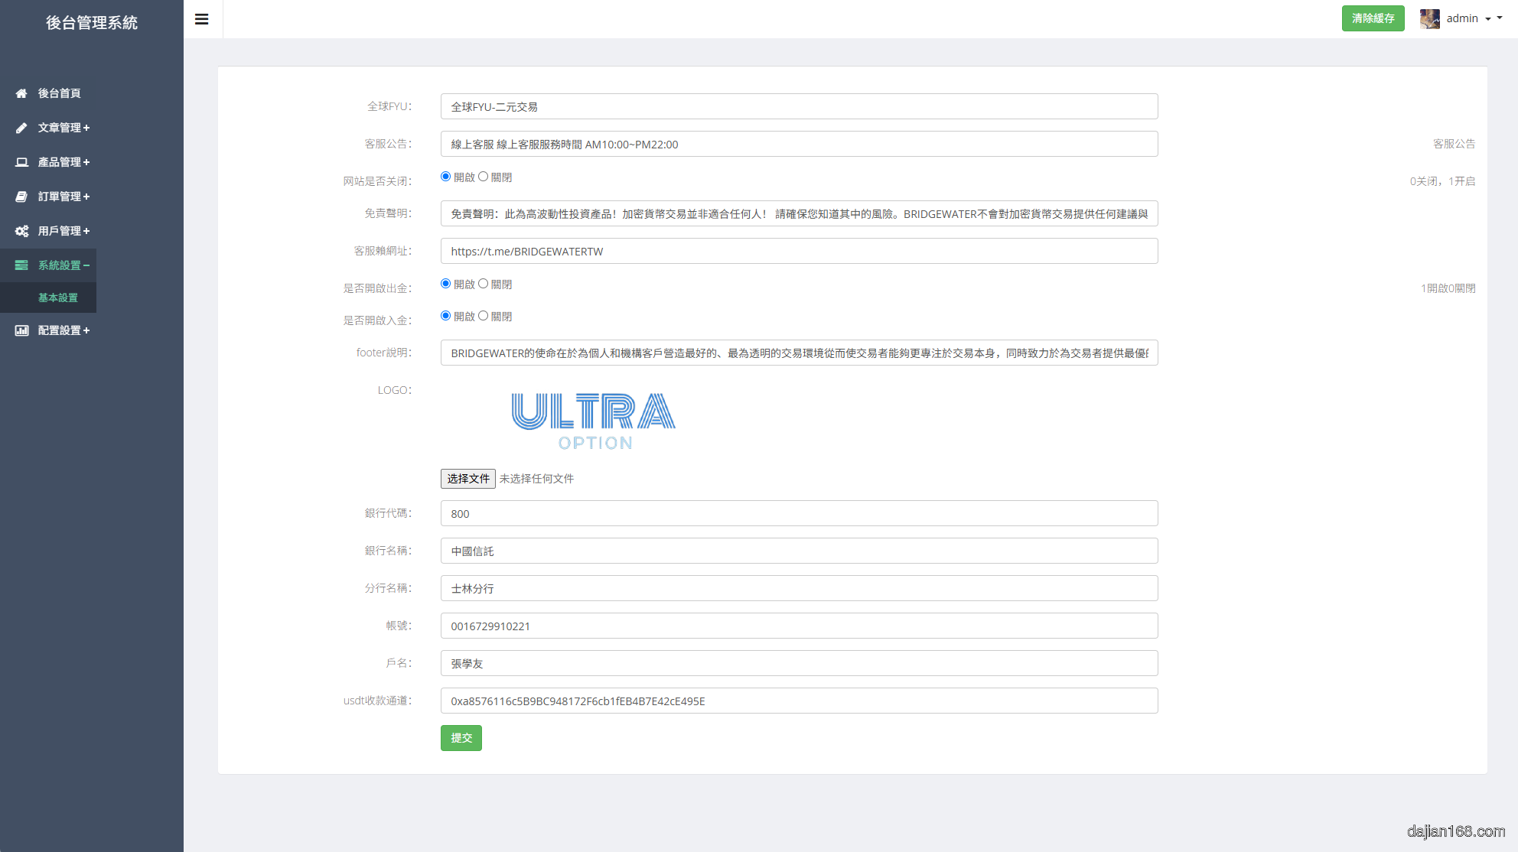Image resolution: width=1518 pixels, height=852 pixels.
Task: Expand the 文章管理 + submenu
Action: tap(64, 128)
